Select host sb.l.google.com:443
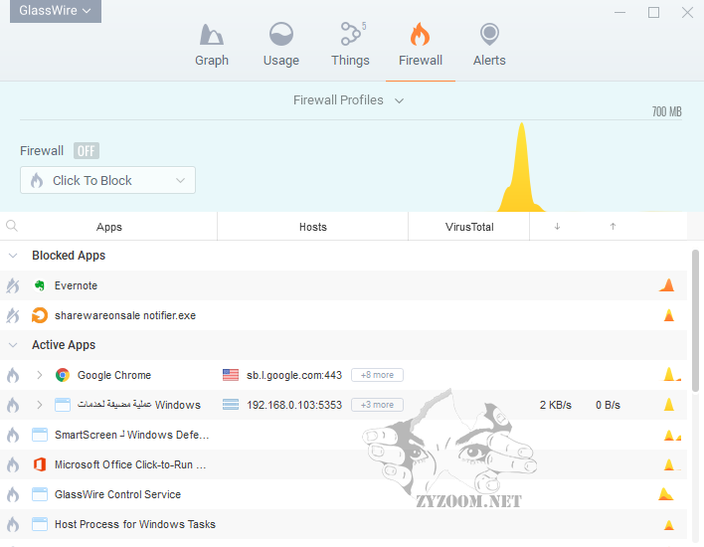The height and width of the screenshot is (547, 704). (x=294, y=375)
